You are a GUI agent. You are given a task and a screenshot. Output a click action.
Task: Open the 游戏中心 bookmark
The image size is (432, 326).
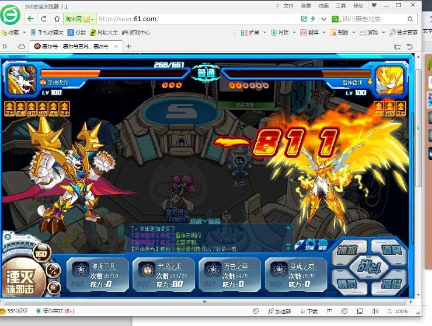(136, 33)
